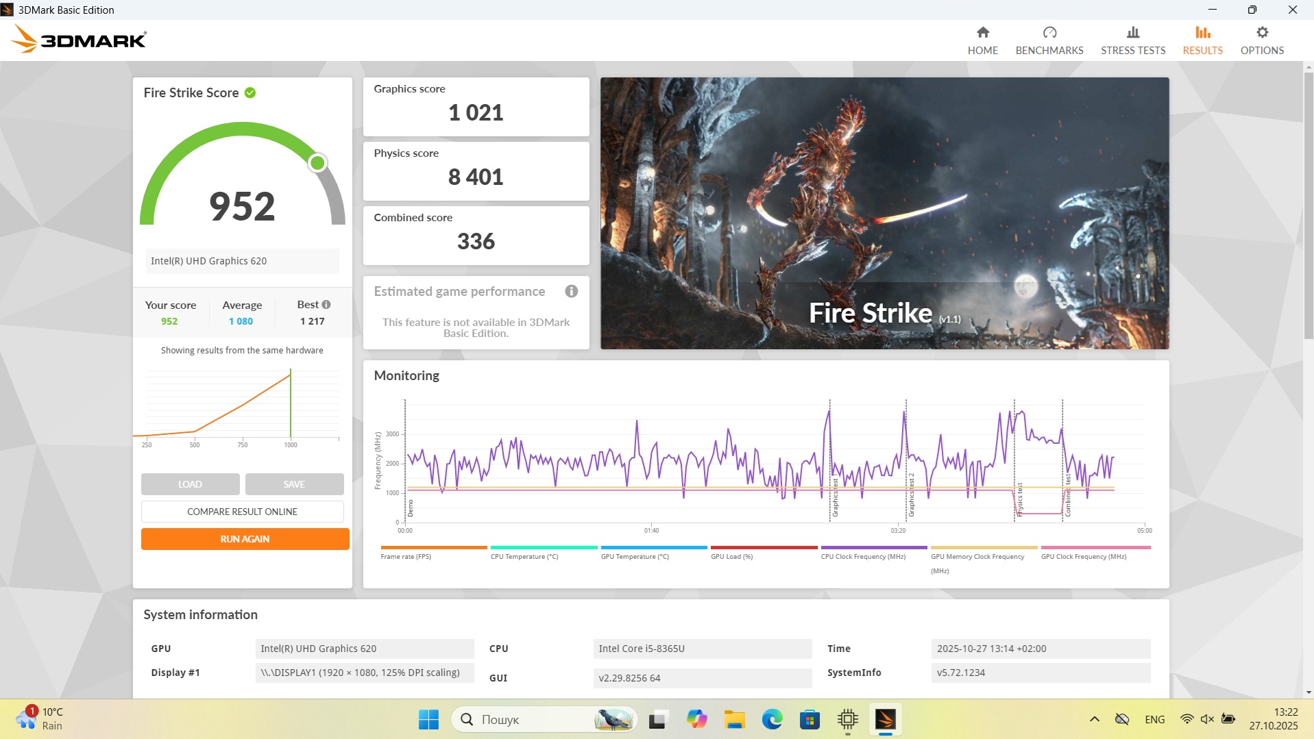Screen dimensions: 1314x739
Task: Click the Results tab
Action: pos(1202,41)
